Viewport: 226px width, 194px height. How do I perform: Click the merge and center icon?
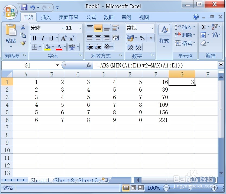(116, 38)
